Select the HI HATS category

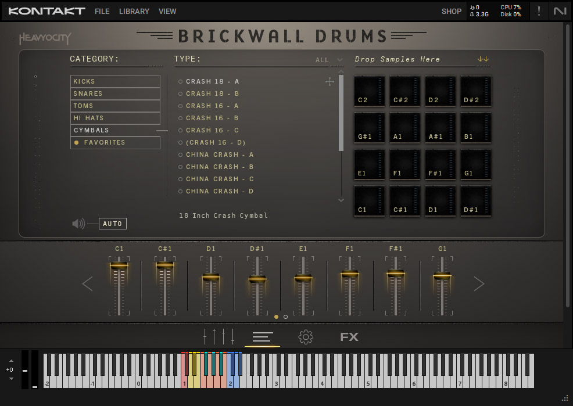115,118
